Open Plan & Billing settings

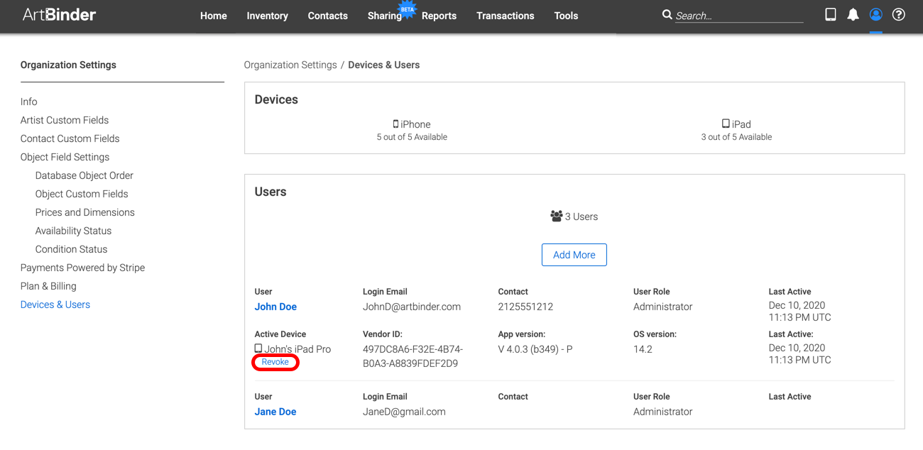[48, 286]
